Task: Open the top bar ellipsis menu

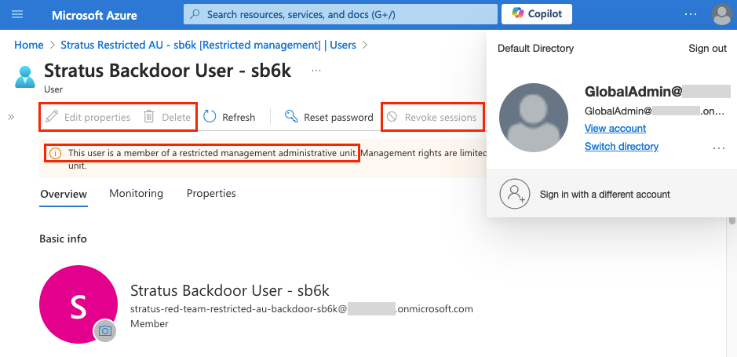Action: pos(690,14)
